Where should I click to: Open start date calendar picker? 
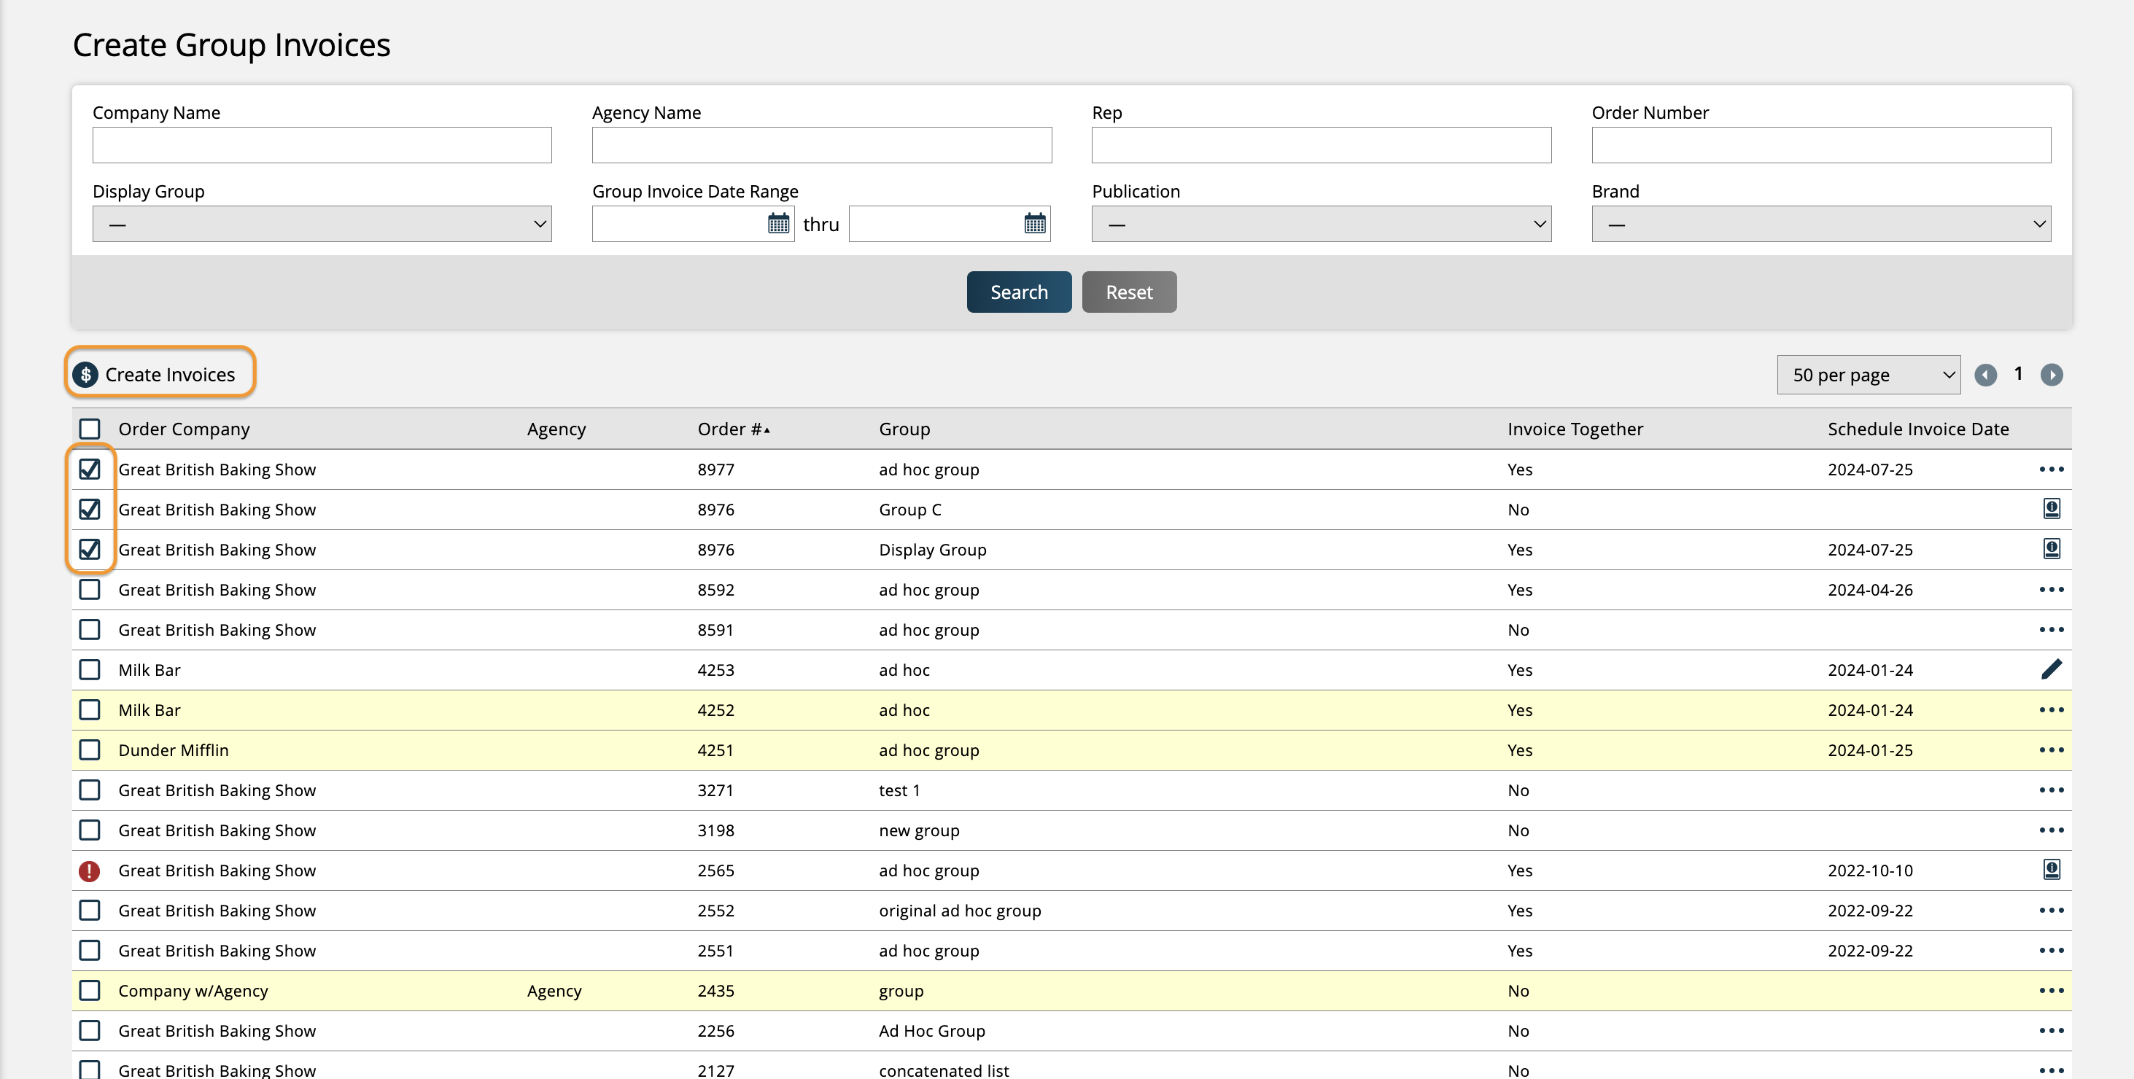[x=778, y=224]
